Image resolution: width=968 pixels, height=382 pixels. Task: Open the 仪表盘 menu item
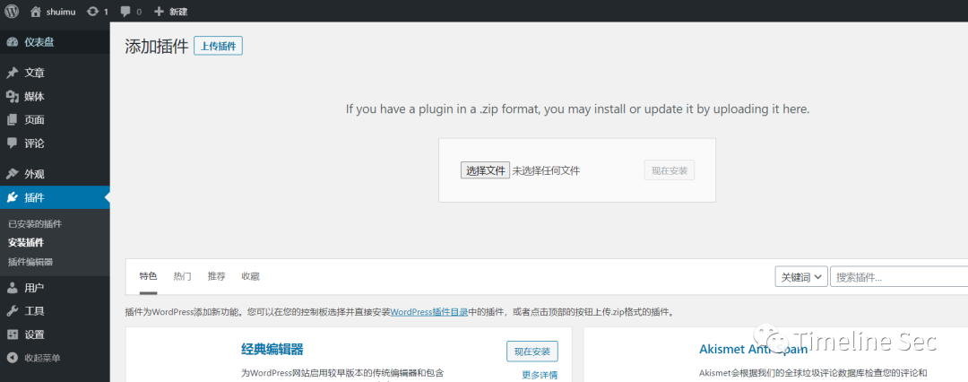55,42
